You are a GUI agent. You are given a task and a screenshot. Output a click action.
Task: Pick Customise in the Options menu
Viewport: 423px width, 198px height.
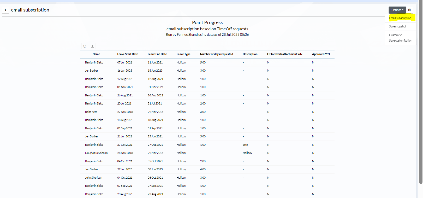point(395,35)
